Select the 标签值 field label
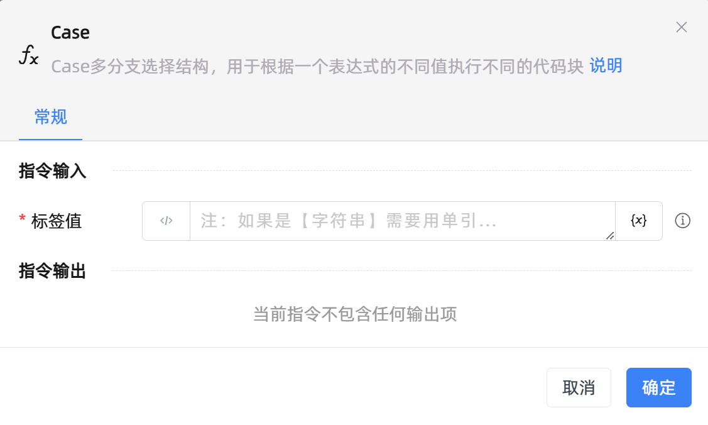 coord(57,221)
